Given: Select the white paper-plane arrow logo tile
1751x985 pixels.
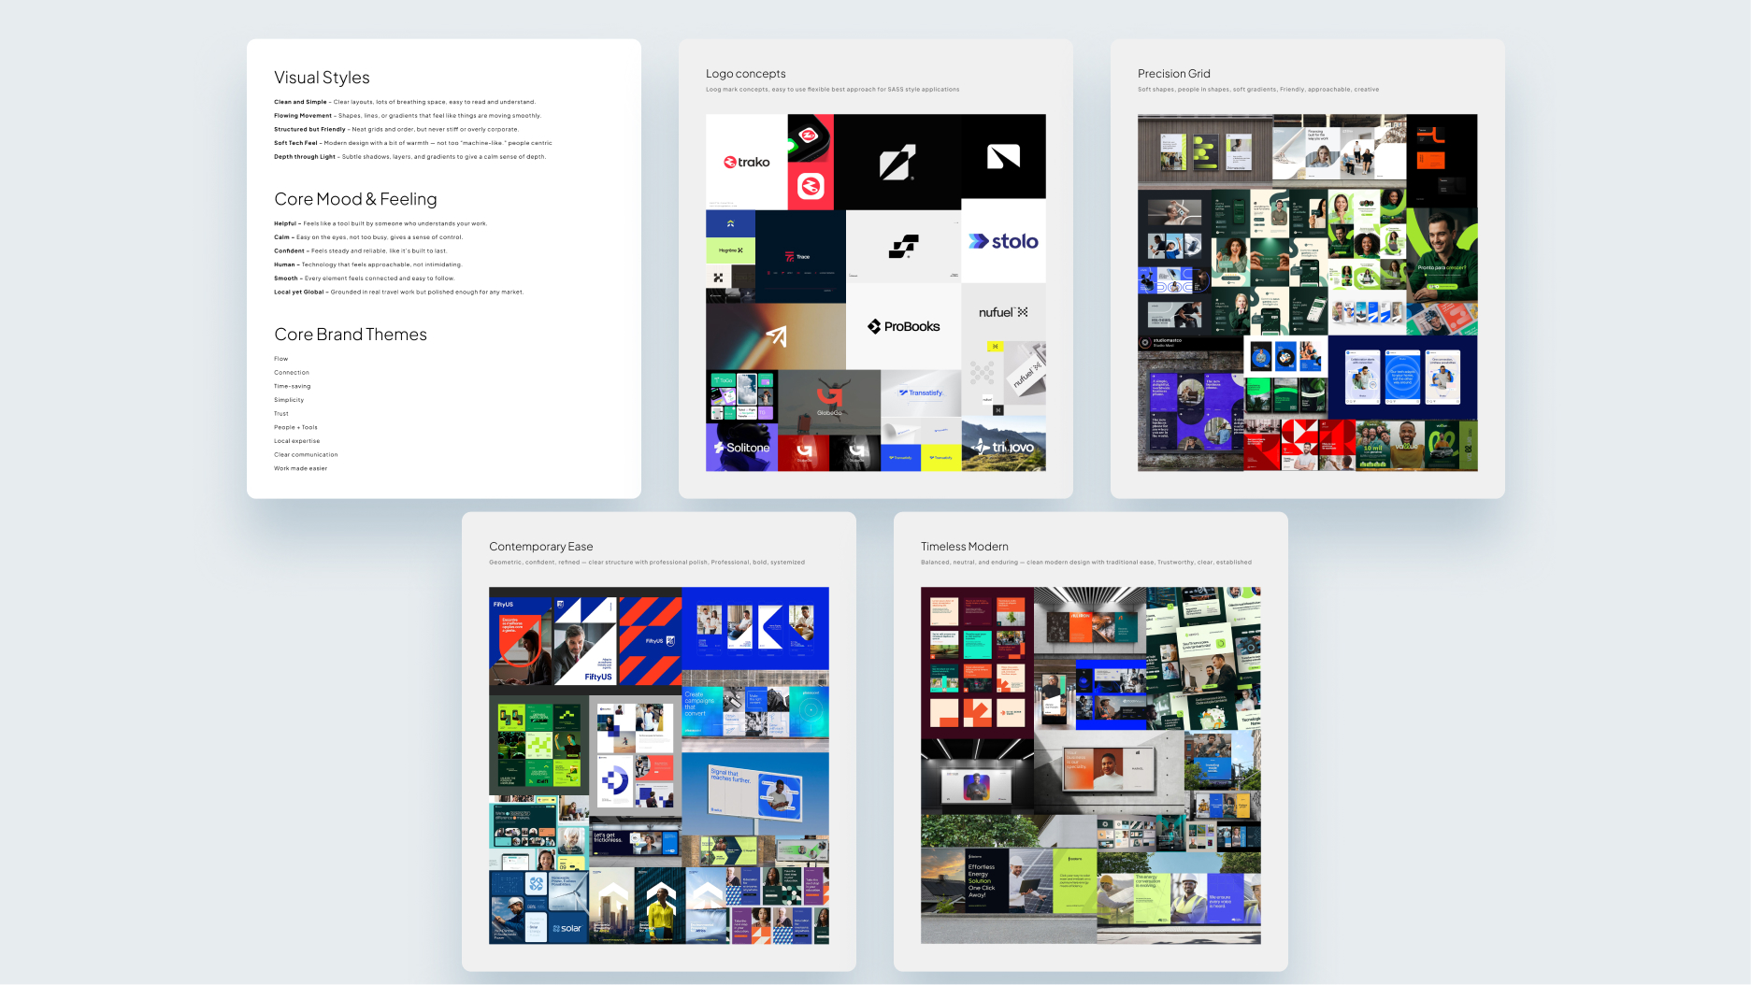Looking at the screenshot, I should tap(776, 336).
